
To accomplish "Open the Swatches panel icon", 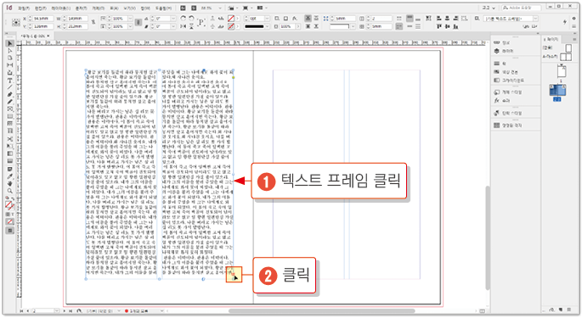I will pyautogui.click(x=497, y=72).
